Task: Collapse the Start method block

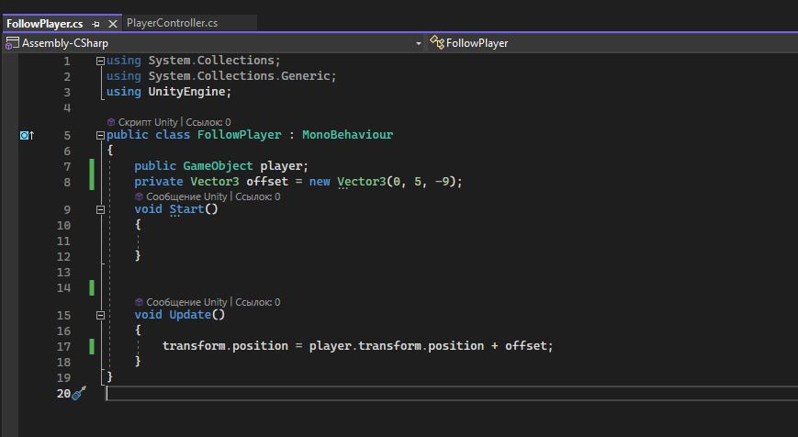Action: pyautogui.click(x=100, y=209)
